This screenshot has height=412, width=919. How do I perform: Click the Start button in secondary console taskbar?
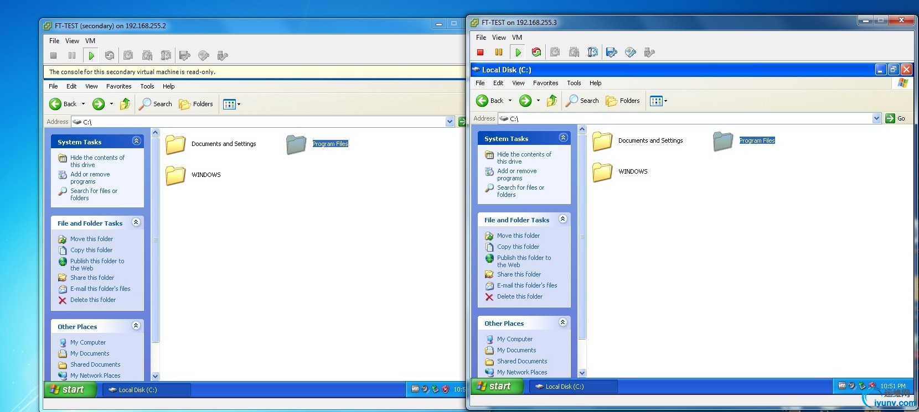(x=70, y=390)
